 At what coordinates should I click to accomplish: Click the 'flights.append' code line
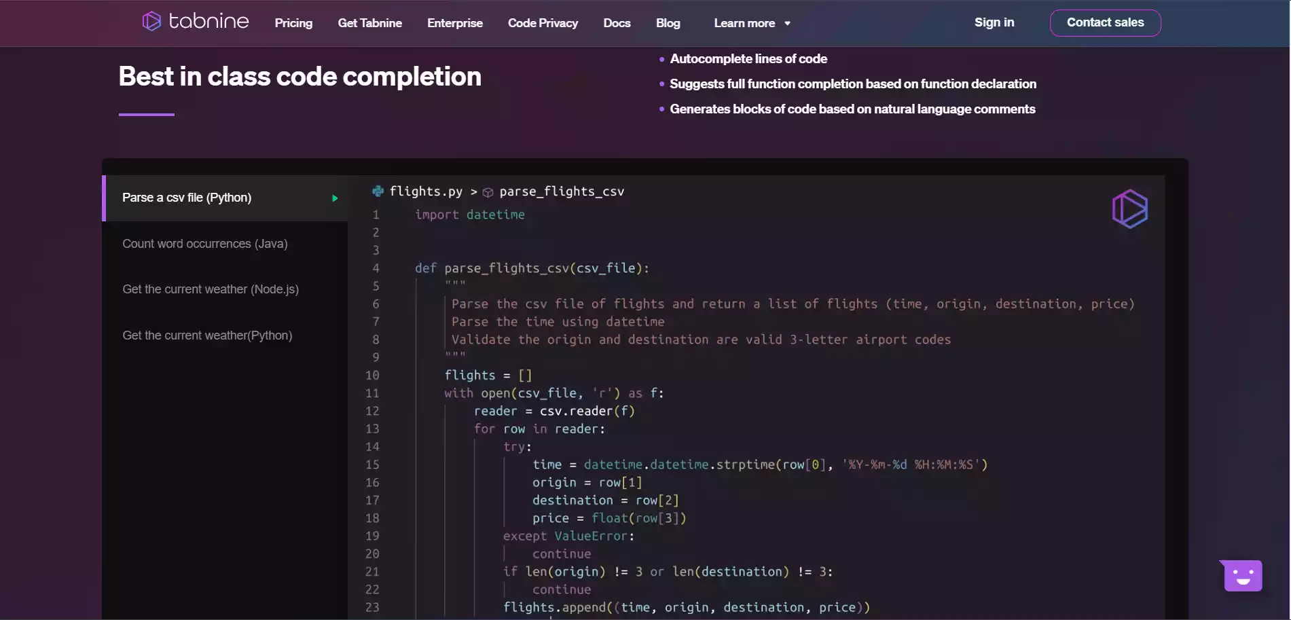coord(687,607)
